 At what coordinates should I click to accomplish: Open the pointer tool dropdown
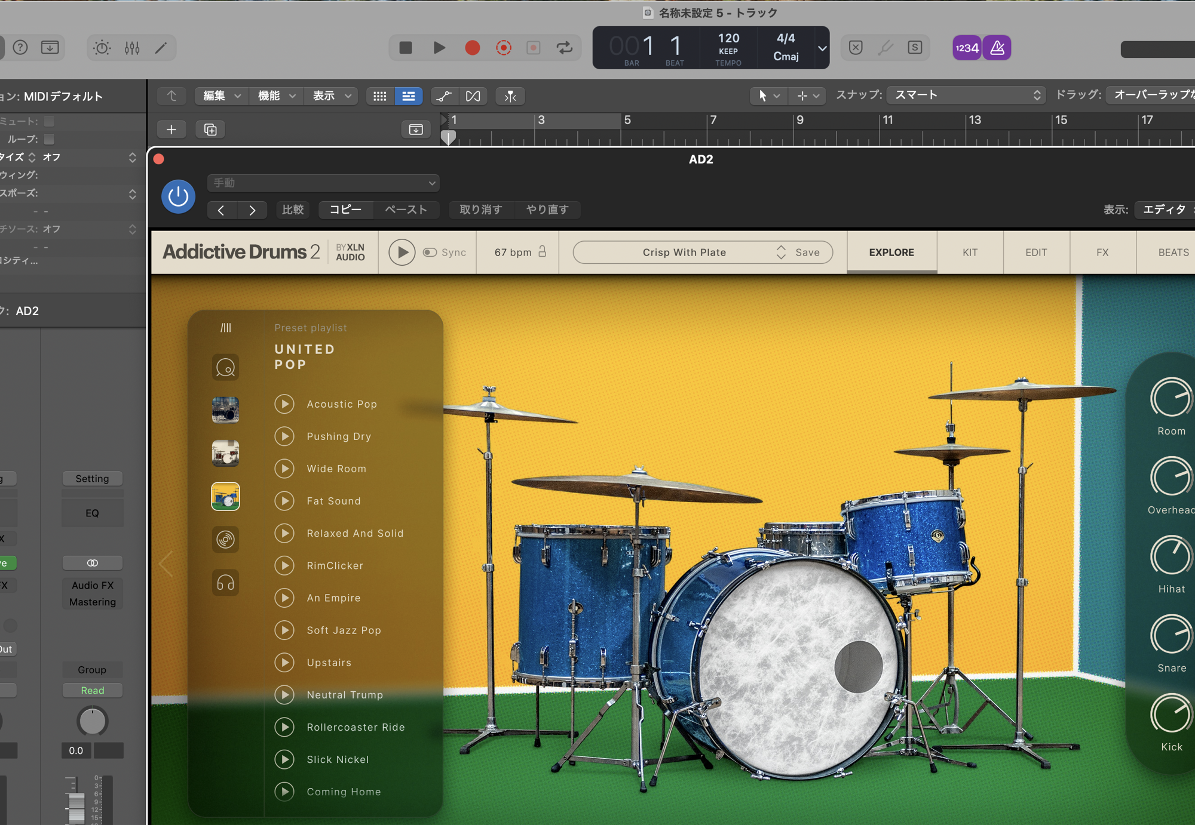(x=768, y=96)
